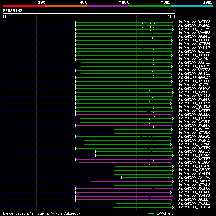216x216 pixels.
Task: Click the green arrowhead ending the A5C711 alignment
Action: pos(172,52)
